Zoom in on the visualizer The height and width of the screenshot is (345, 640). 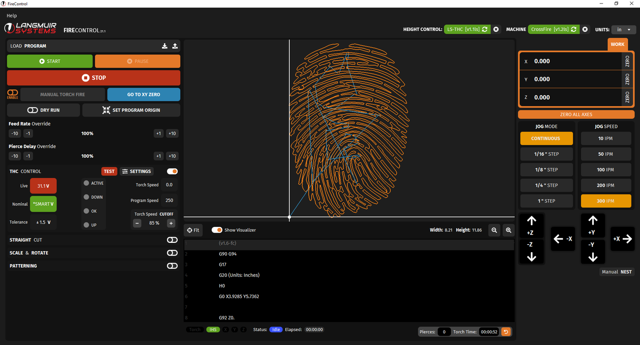pyautogui.click(x=508, y=230)
